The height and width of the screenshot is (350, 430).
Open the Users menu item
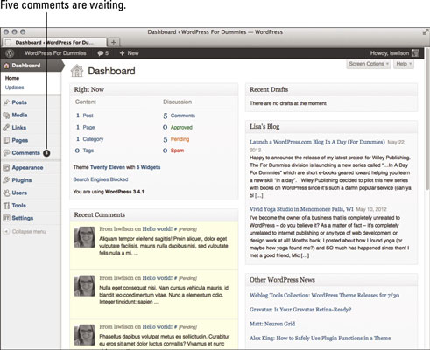19,192
